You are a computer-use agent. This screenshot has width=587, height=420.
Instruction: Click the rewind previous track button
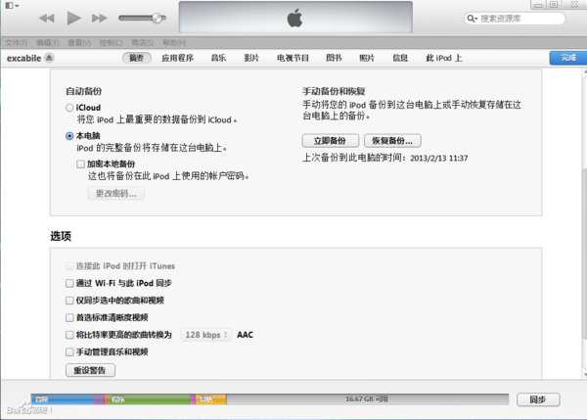pos(47,18)
